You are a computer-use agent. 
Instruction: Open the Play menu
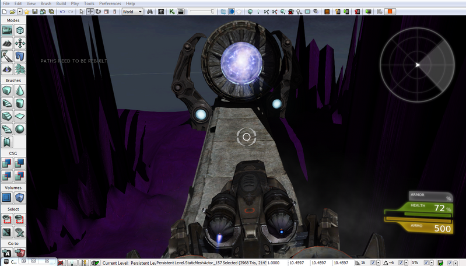[75, 3]
